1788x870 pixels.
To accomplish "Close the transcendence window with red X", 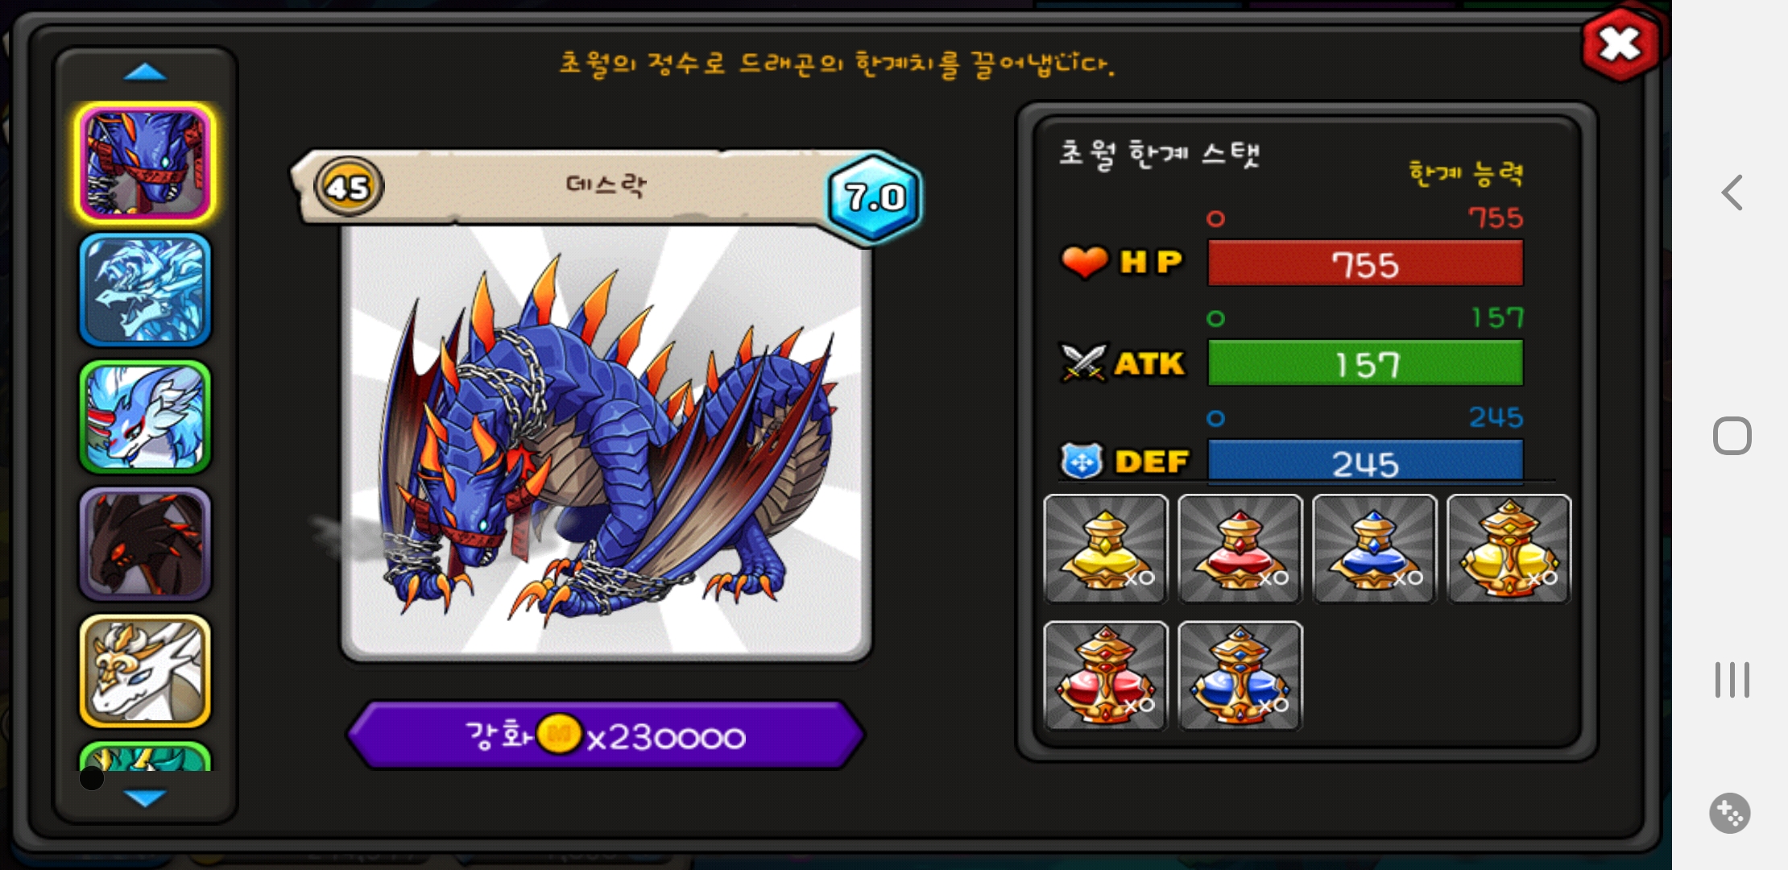I will (x=1620, y=44).
